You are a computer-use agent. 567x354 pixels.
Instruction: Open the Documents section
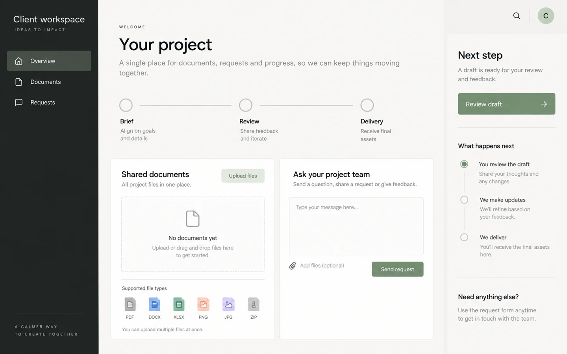pos(49,82)
